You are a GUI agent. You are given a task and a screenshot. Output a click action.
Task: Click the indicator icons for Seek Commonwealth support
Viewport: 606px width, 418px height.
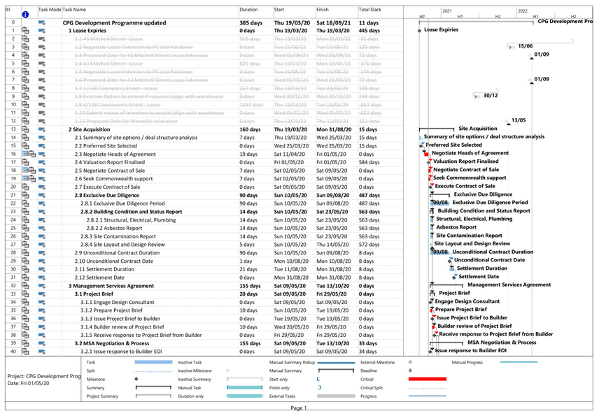pos(29,179)
